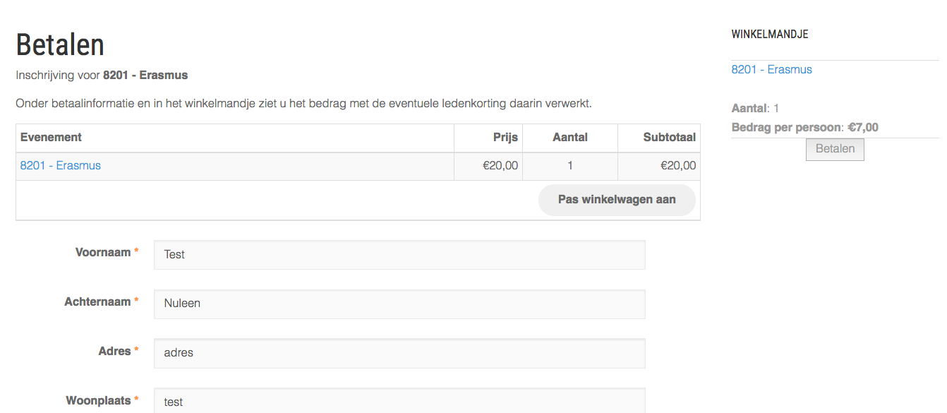The image size is (947, 413).
Task: Click the Aantal column header in the table
Action: tap(569, 138)
